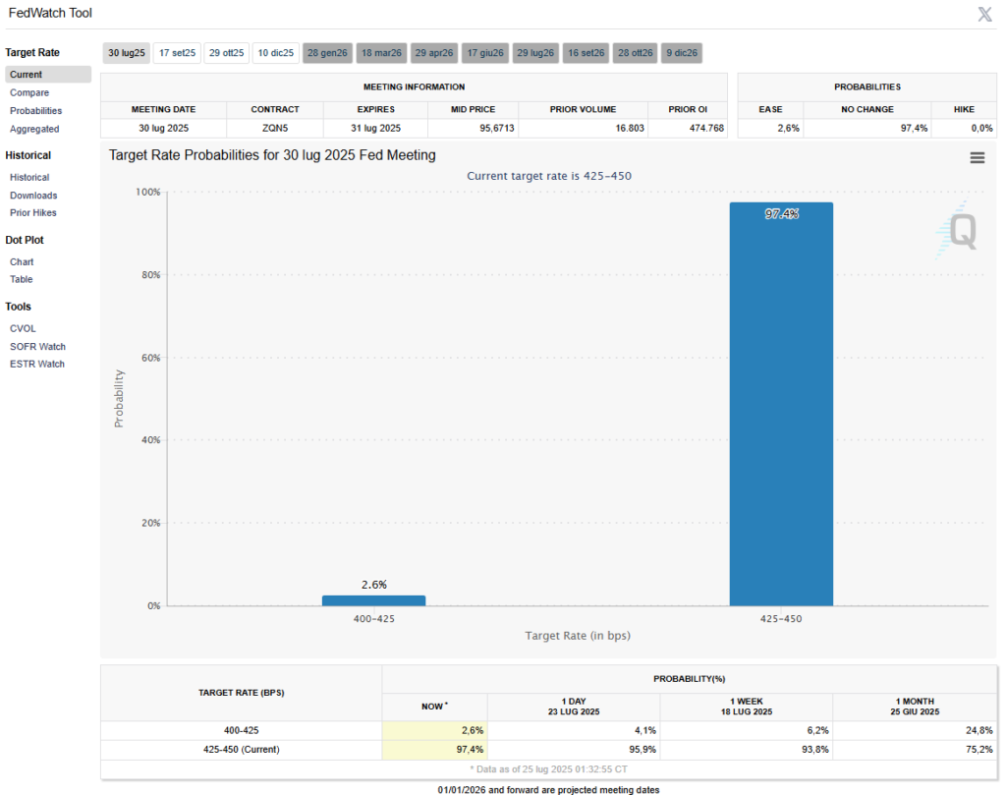The width and height of the screenshot is (1006, 795).
Task: Open Current under Target Rate
Action: point(48,75)
